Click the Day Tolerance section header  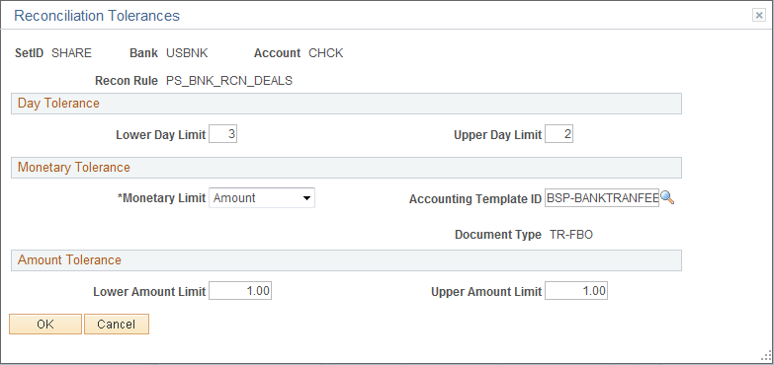tap(346, 104)
